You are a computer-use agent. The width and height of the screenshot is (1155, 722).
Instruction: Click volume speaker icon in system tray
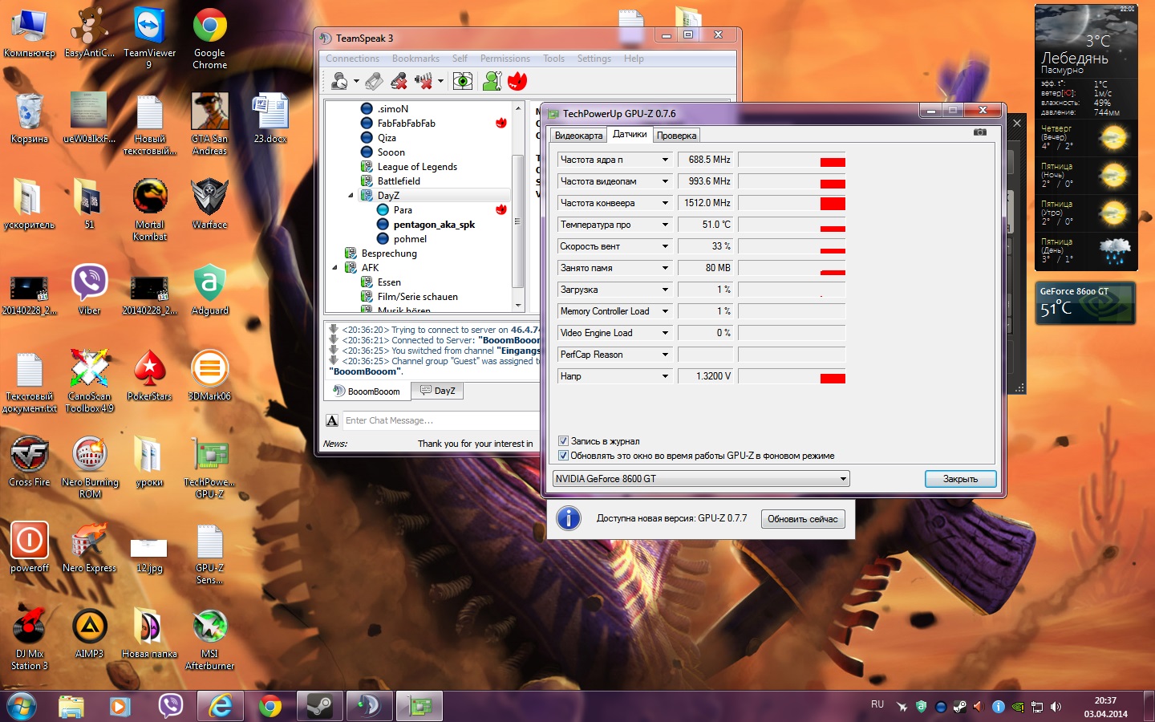[x=1056, y=707]
